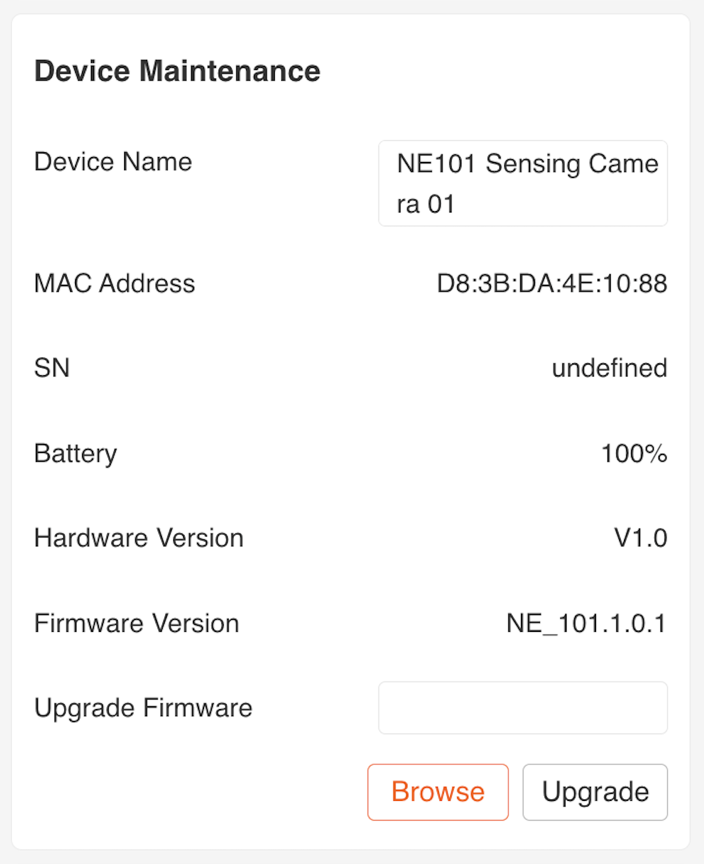Click the MAC Address label
Screen dimensions: 704x864
(x=114, y=283)
